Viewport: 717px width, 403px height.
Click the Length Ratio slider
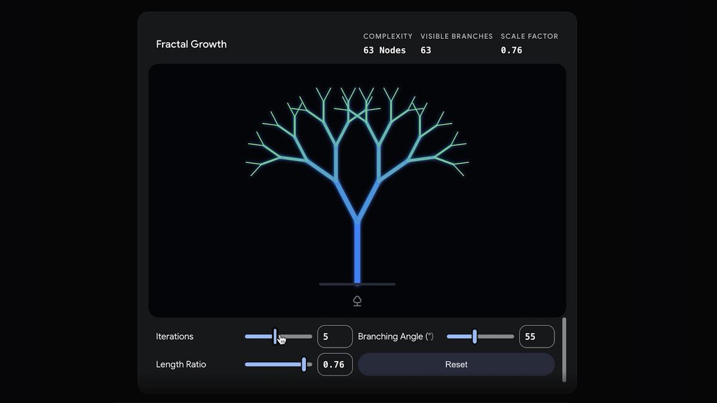click(x=278, y=364)
